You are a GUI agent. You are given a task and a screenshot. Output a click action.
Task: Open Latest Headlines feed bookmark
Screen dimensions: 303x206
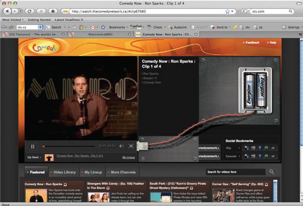pos(69,20)
